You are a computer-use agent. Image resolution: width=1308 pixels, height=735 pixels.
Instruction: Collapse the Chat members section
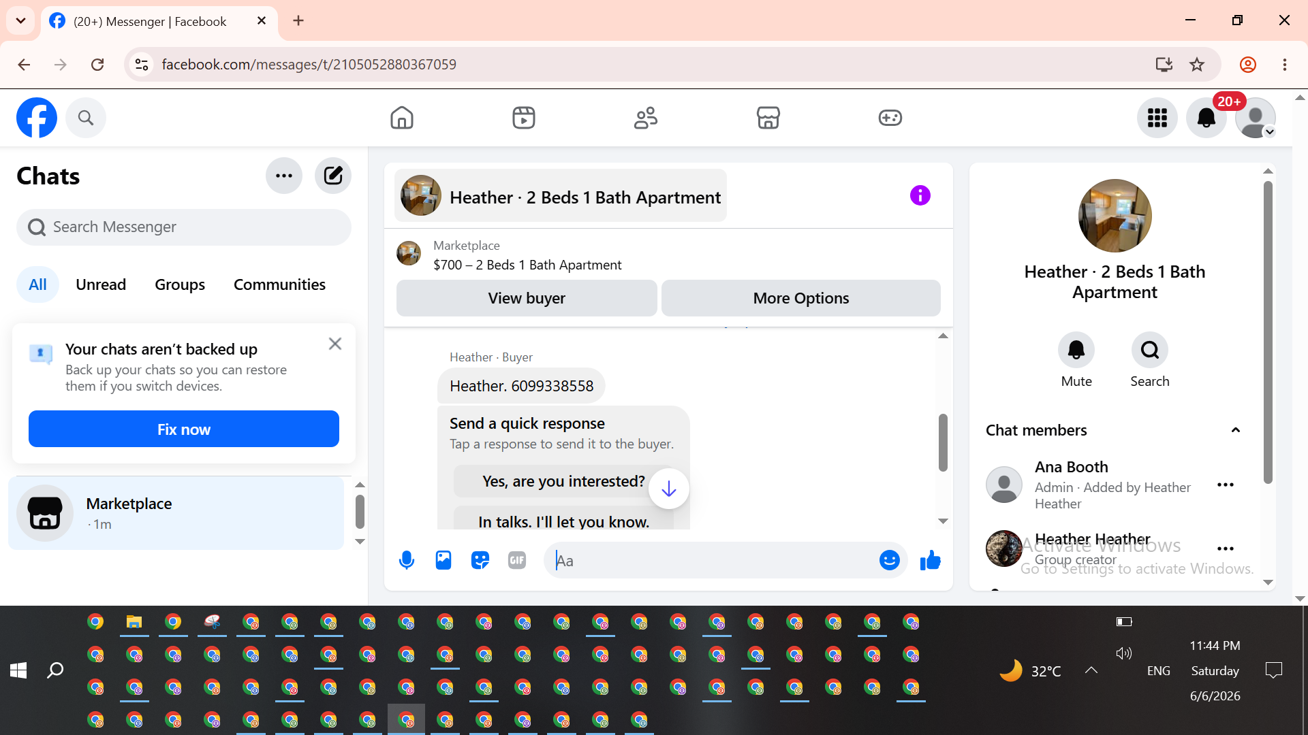coord(1236,430)
